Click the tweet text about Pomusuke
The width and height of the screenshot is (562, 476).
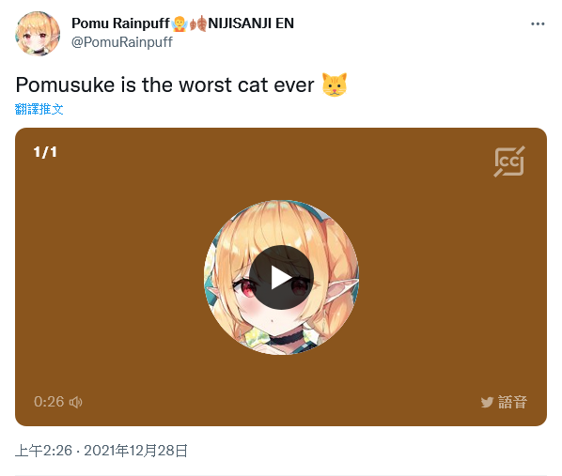point(164,84)
